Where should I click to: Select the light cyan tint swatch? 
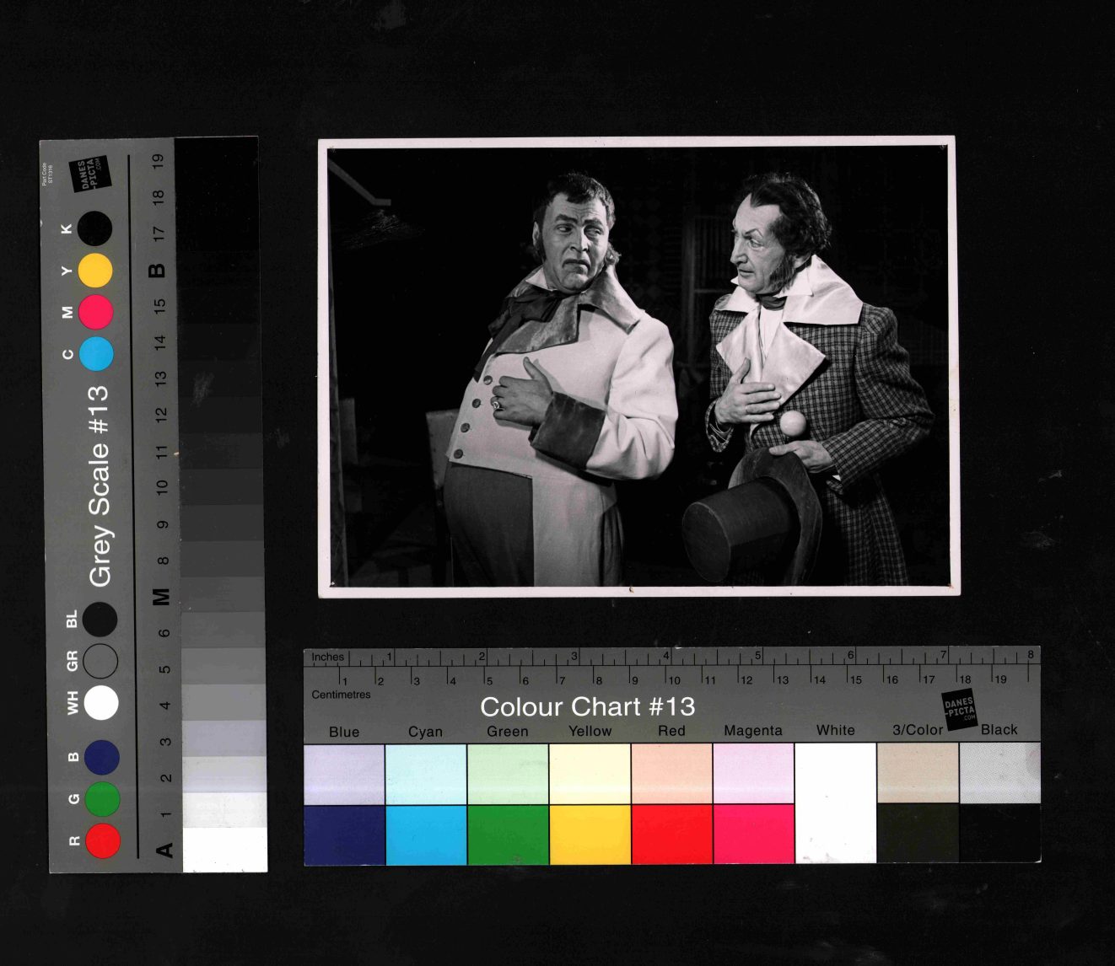pyautogui.click(x=426, y=774)
